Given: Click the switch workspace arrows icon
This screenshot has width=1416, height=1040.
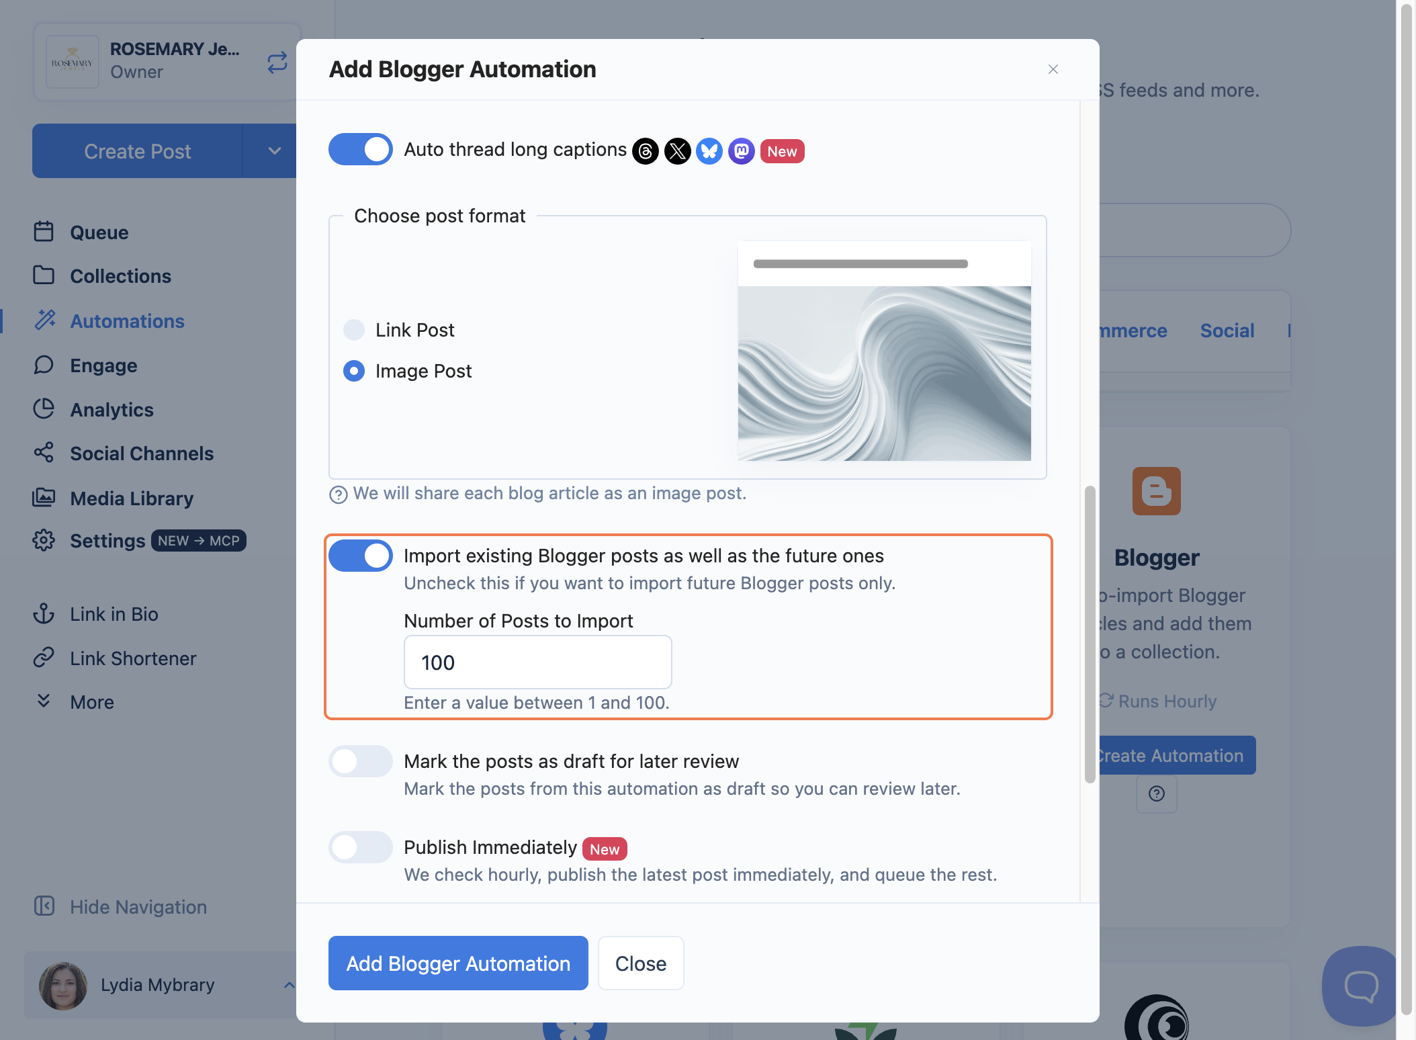Looking at the screenshot, I should pyautogui.click(x=277, y=62).
